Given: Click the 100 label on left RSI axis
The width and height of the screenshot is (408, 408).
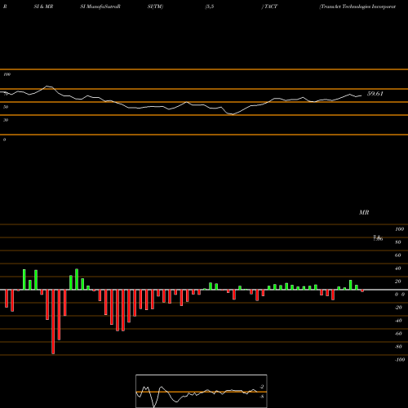Looking at the screenshot, I should pos(7,74).
